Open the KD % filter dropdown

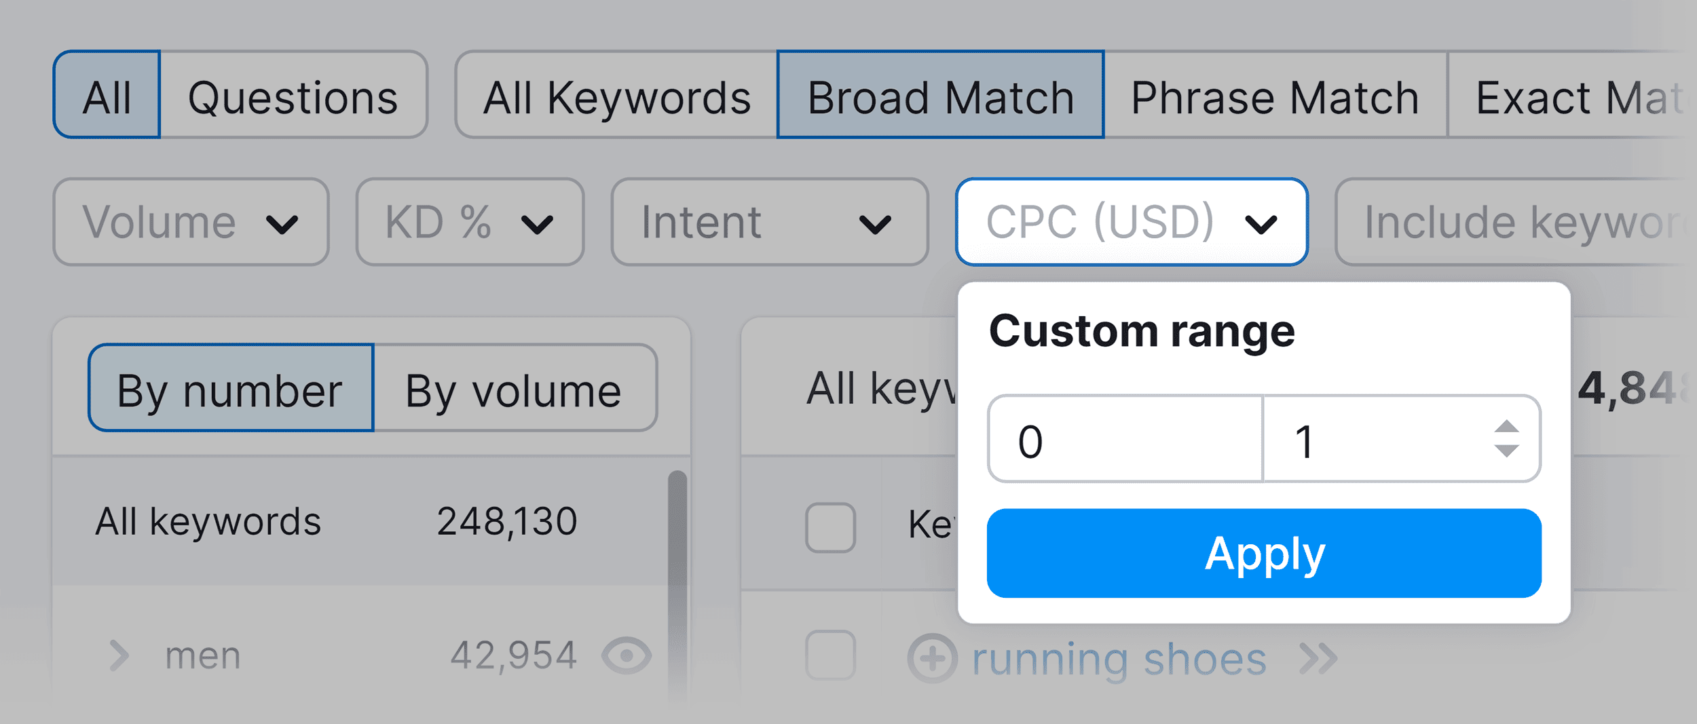point(468,221)
